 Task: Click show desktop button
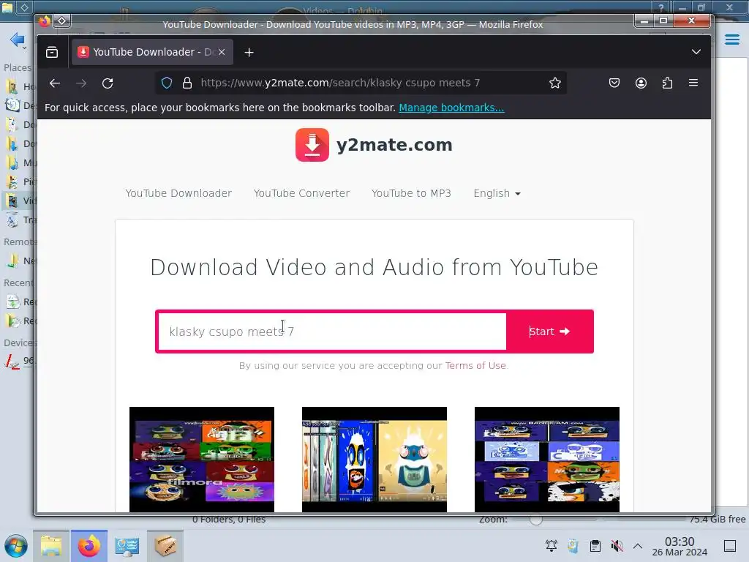pyautogui.click(x=730, y=546)
